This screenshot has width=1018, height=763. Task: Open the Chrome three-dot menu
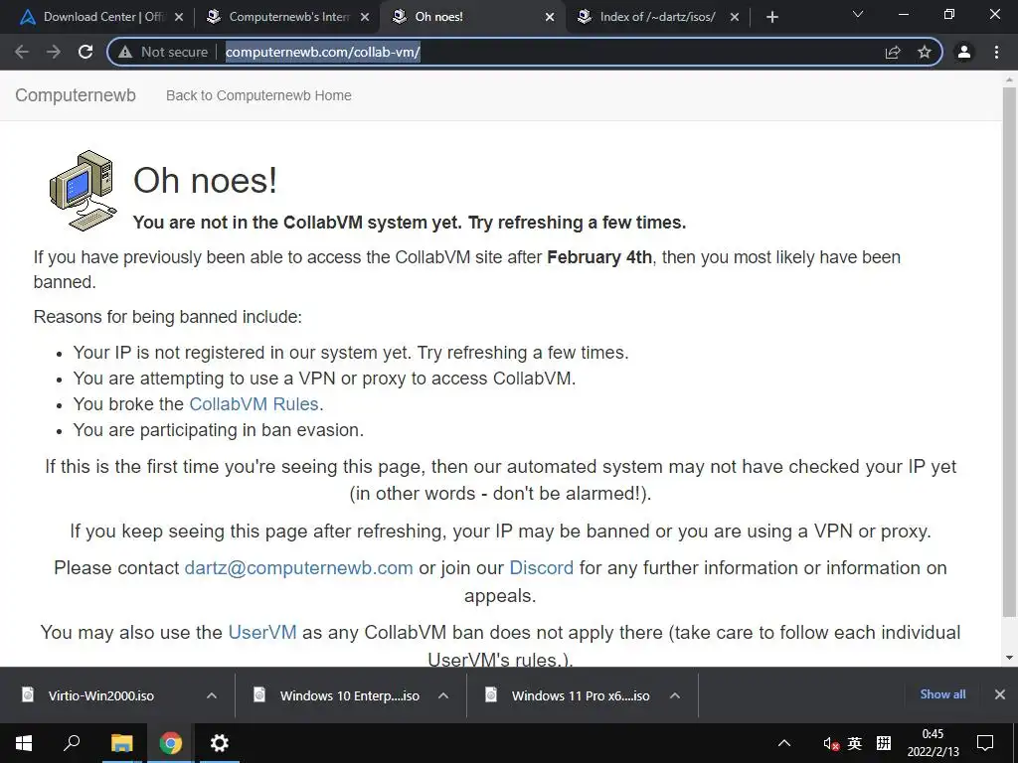[x=996, y=52]
